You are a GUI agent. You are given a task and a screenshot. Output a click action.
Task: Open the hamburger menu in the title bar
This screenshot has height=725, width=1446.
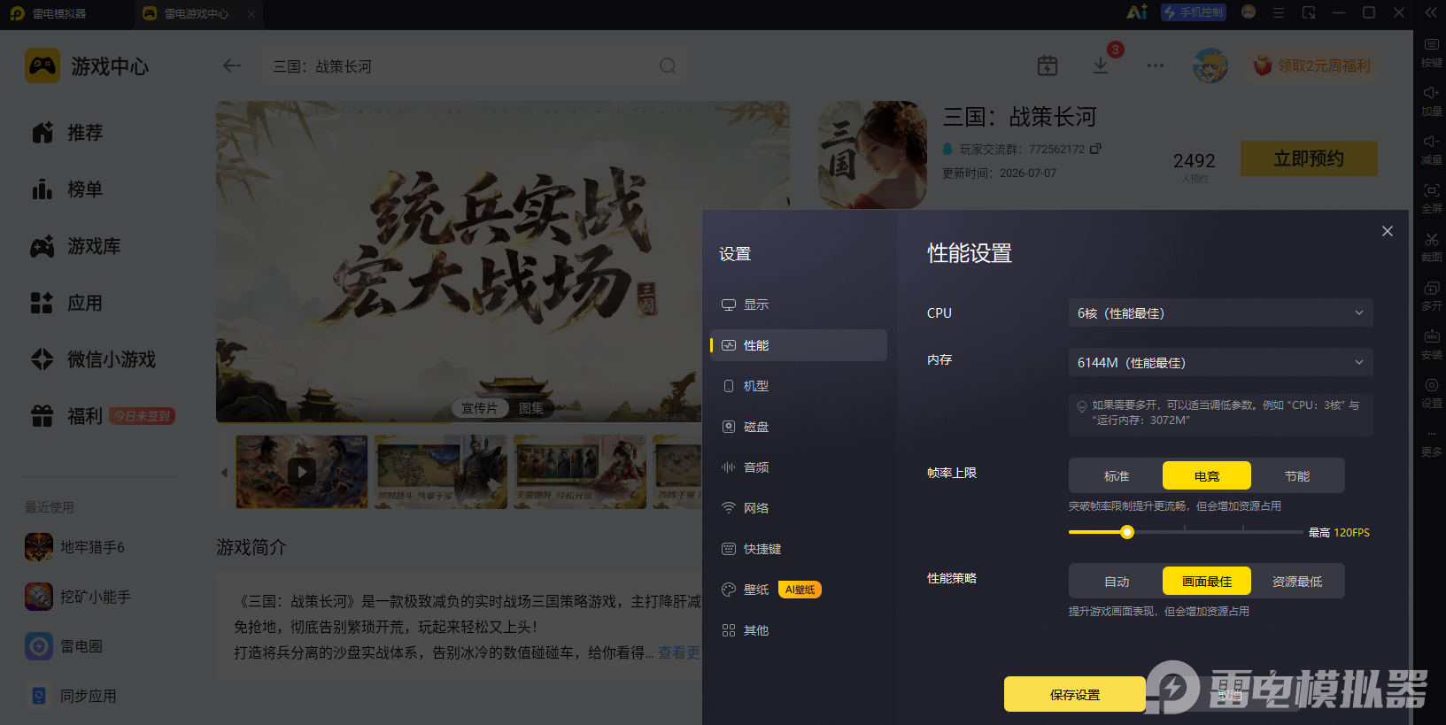coord(1279,12)
